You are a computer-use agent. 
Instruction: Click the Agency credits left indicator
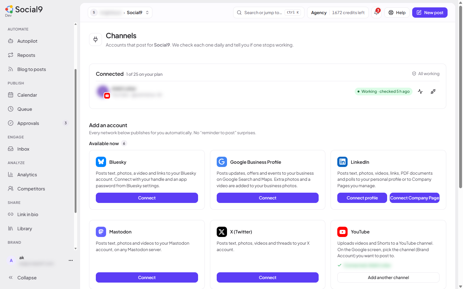tap(338, 13)
